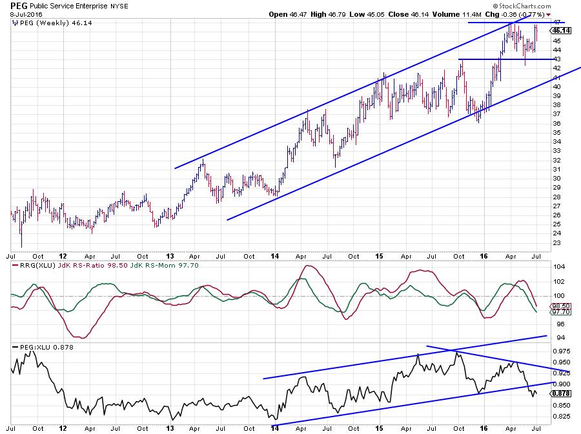Image resolution: width=581 pixels, height=434 pixels.
Task: Click the boxed 46.14 last-price axis tag
Action: 561,31
